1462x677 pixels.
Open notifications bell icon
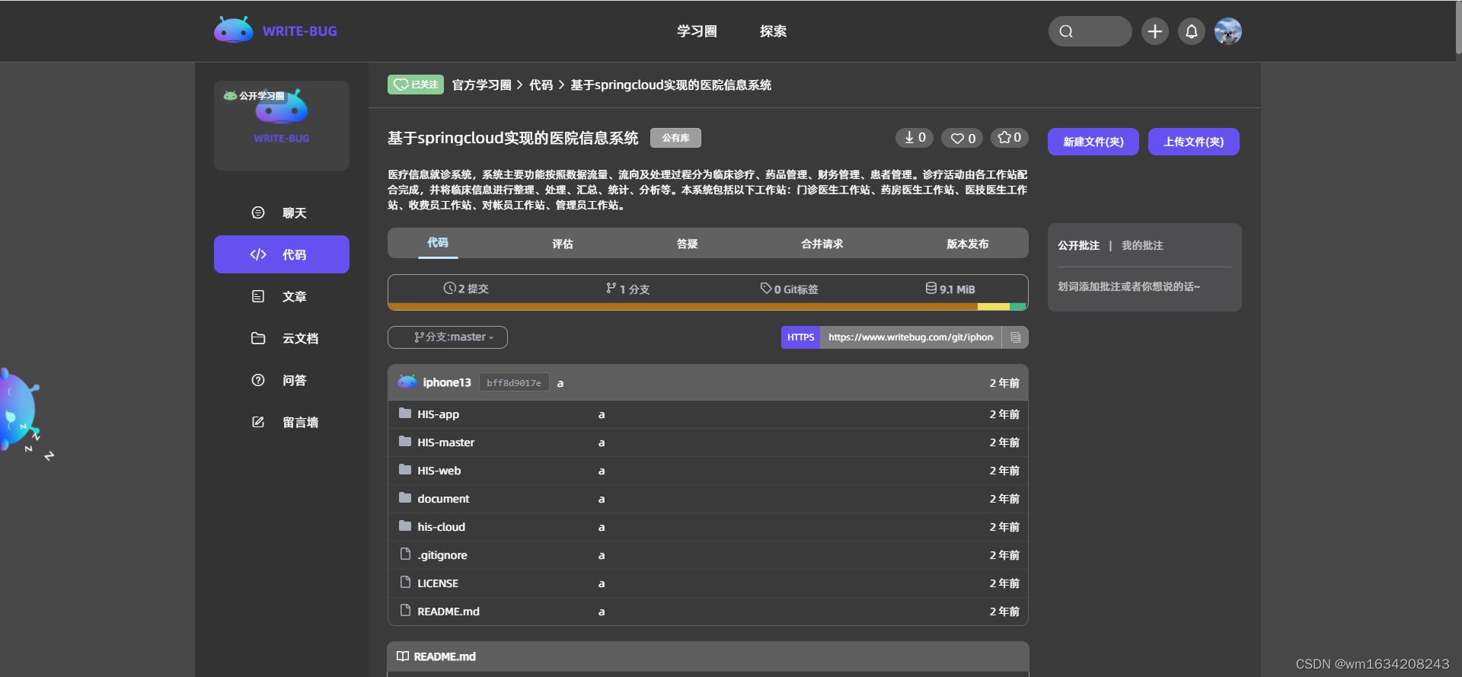[1192, 31]
